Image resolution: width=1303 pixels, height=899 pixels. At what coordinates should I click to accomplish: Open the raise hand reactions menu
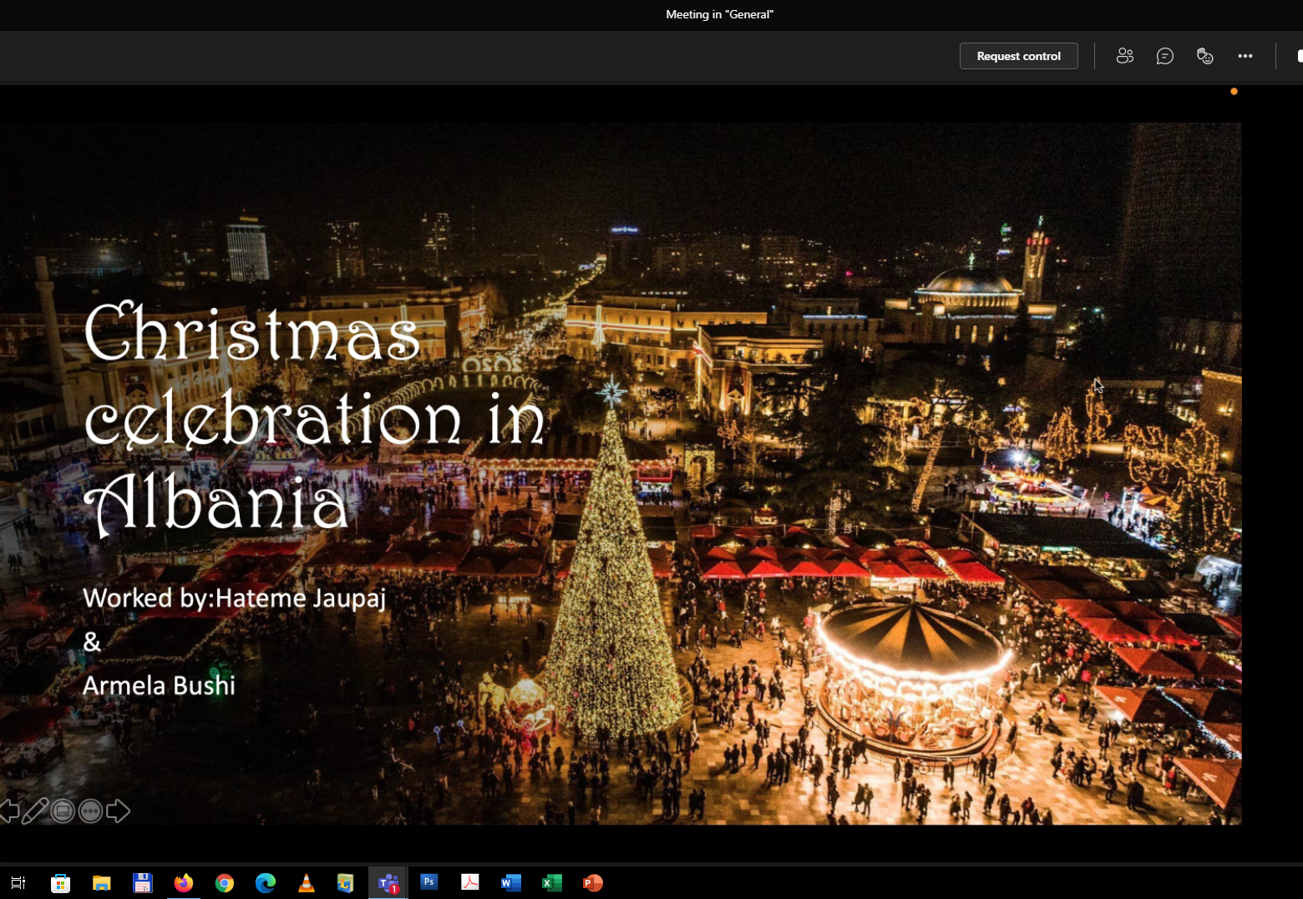click(x=1204, y=56)
